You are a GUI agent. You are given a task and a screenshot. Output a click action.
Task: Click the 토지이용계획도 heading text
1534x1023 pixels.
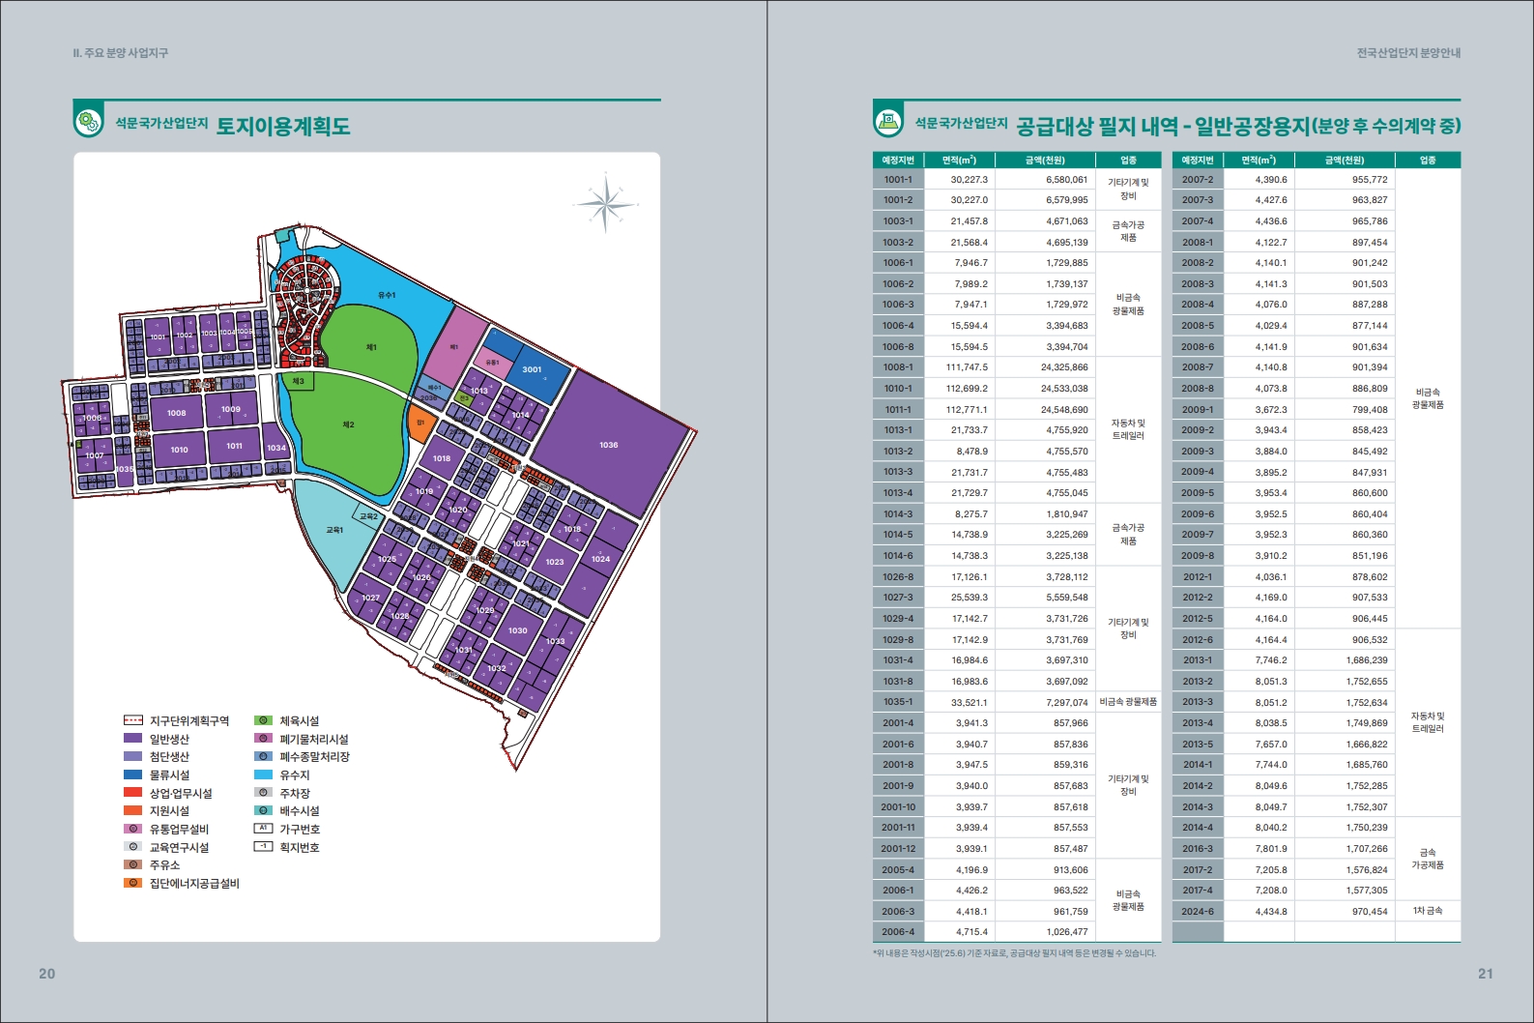click(283, 126)
